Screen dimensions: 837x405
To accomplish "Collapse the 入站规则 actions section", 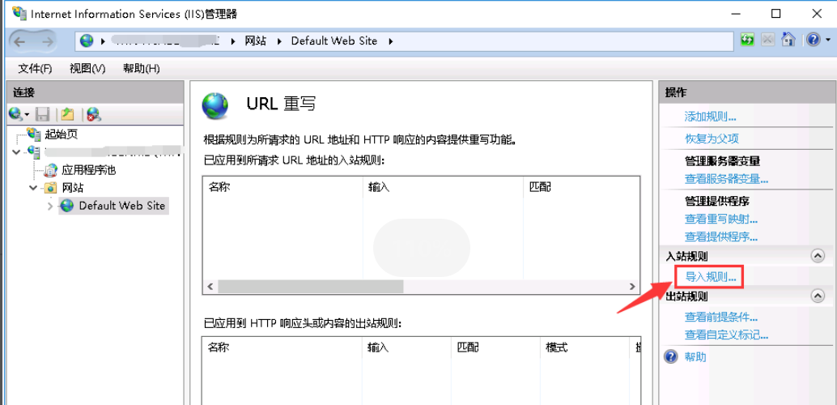I will pos(818,256).
